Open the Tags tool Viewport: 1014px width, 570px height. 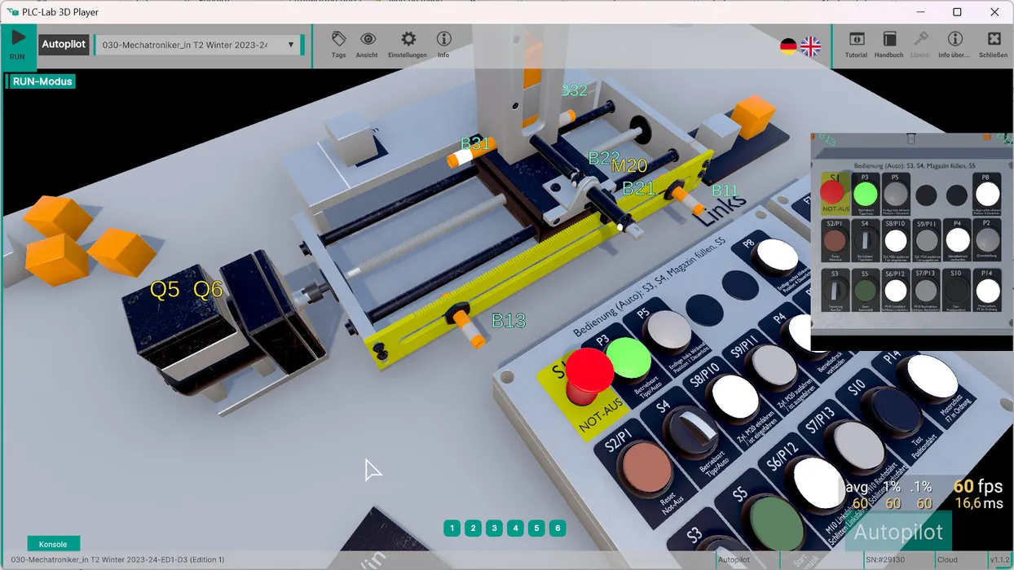(x=338, y=44)
